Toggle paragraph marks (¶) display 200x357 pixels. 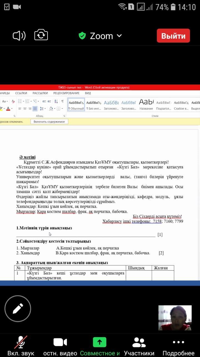tap(62, 102)
